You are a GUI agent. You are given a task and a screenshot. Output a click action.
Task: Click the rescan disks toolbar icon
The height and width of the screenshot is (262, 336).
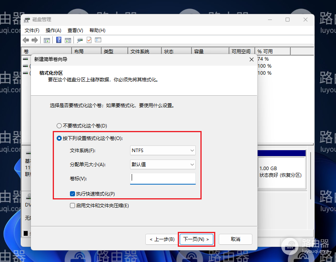point(80,40)
